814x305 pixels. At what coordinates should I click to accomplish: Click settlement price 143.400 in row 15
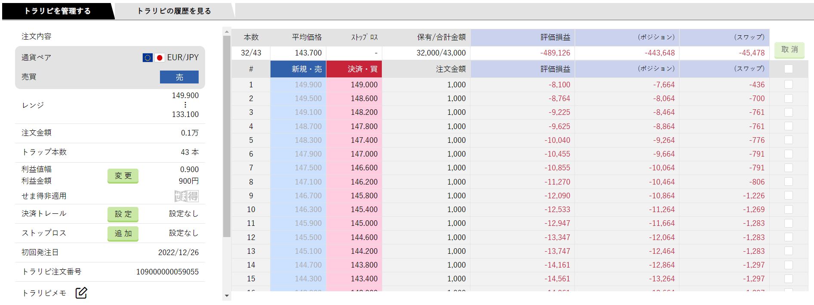[354, 279]
